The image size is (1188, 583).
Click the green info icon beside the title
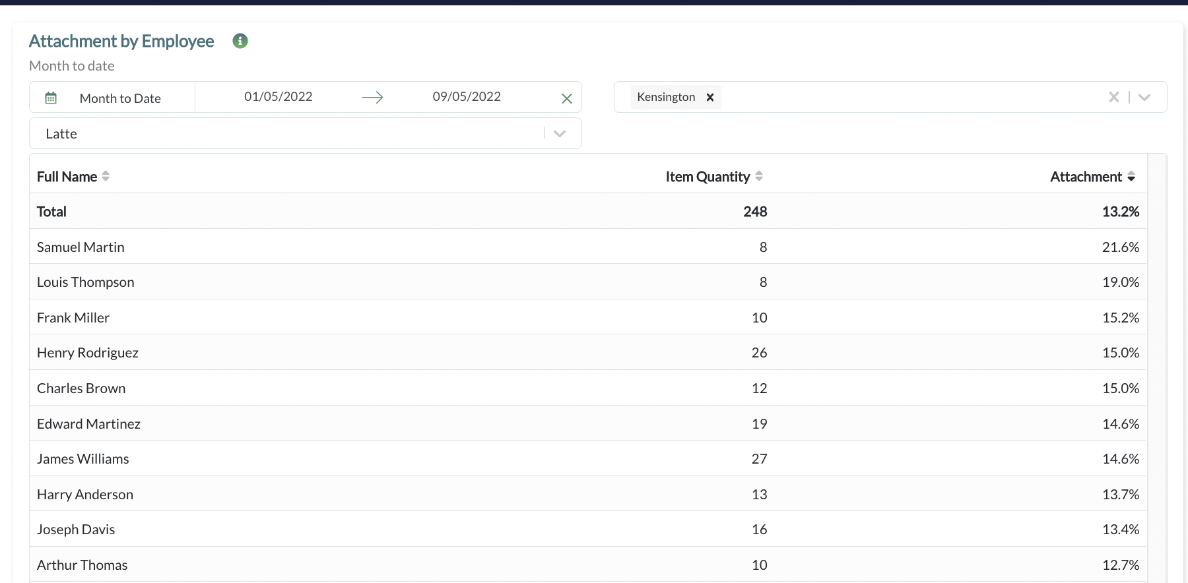pyautogui.click(x=240, y=41)
